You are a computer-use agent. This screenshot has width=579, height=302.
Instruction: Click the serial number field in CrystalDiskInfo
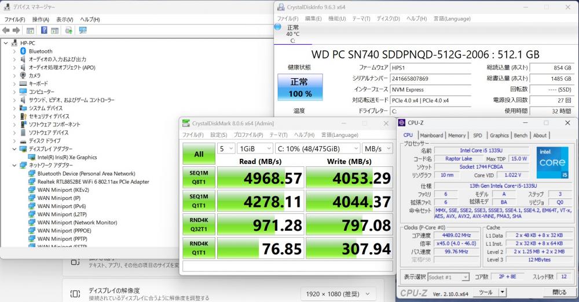(x=431, y=78)
